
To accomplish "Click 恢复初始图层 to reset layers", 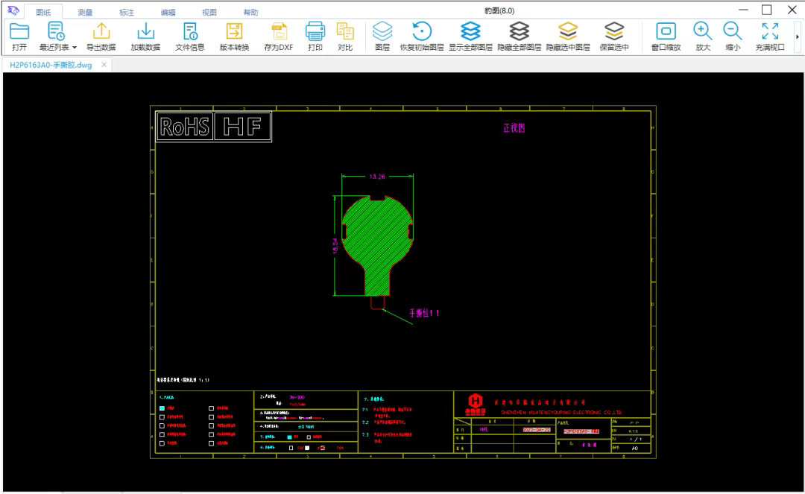I will [x=421, y=37].
